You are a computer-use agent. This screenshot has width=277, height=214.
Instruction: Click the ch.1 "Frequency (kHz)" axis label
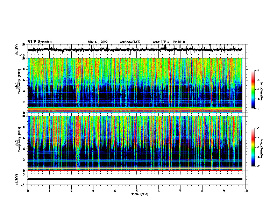point(19,80)
